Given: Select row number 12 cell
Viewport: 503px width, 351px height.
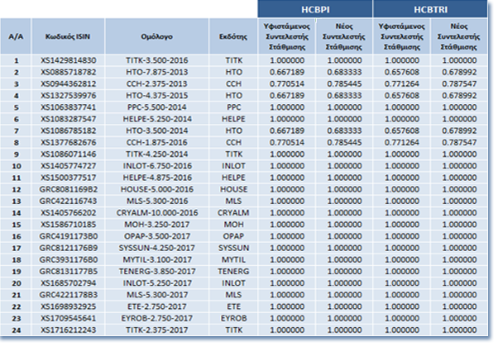Looking at the screenshot, I should coord(15,189).
